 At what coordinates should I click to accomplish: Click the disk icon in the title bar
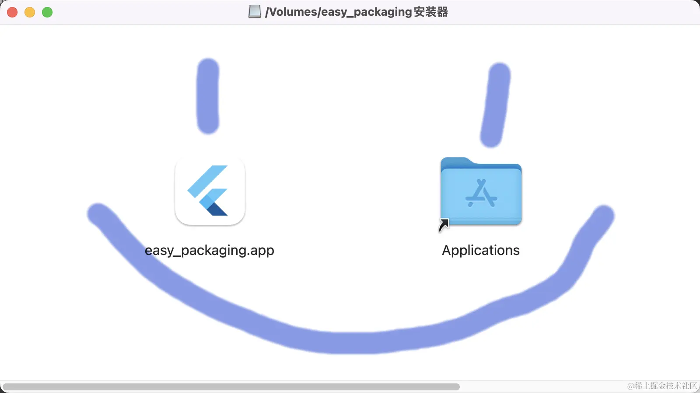coord(255,12)
